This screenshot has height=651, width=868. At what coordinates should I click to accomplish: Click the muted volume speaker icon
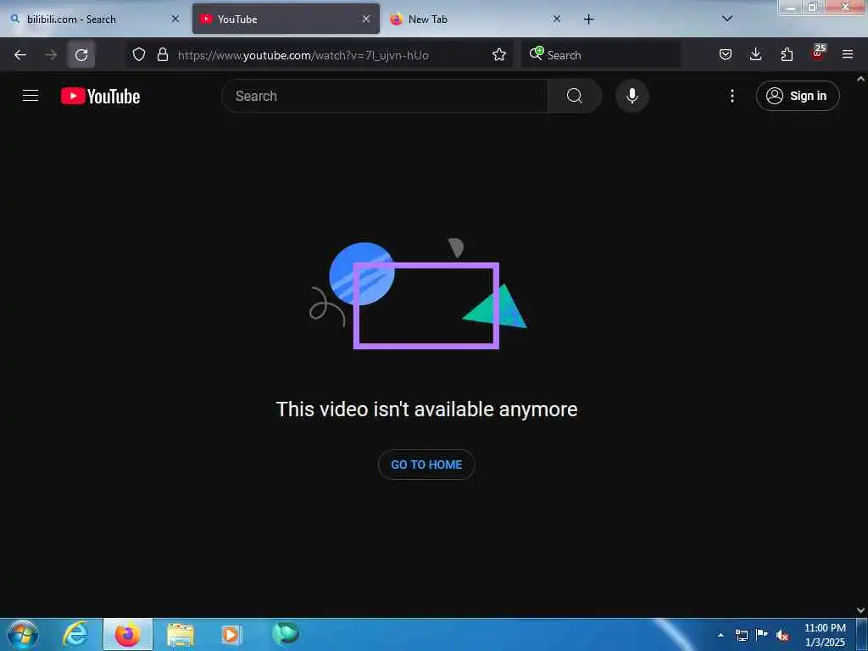782,636
